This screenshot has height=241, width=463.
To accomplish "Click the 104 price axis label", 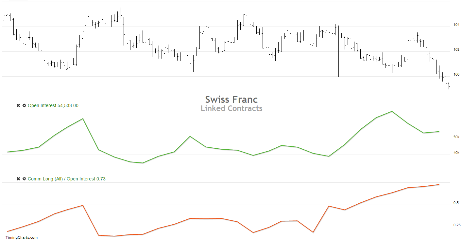I will (456, 25).
